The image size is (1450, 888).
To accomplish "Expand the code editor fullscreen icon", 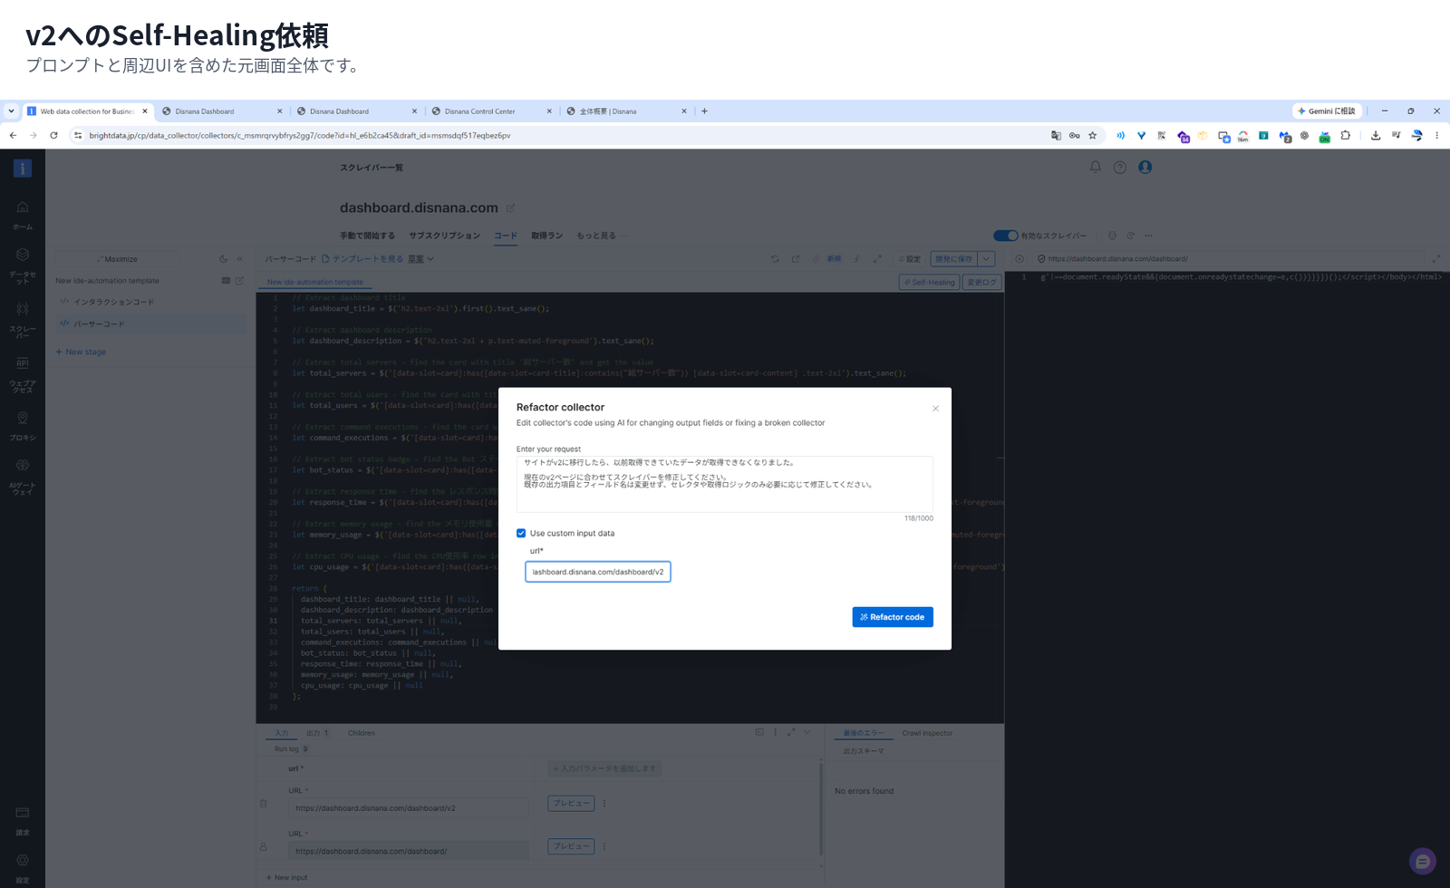I will (877, 259).
